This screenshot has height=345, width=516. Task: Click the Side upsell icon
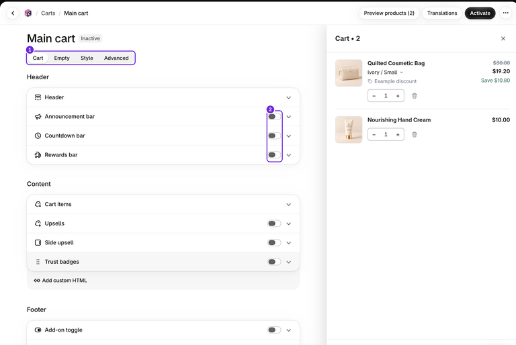coord(38,242)
